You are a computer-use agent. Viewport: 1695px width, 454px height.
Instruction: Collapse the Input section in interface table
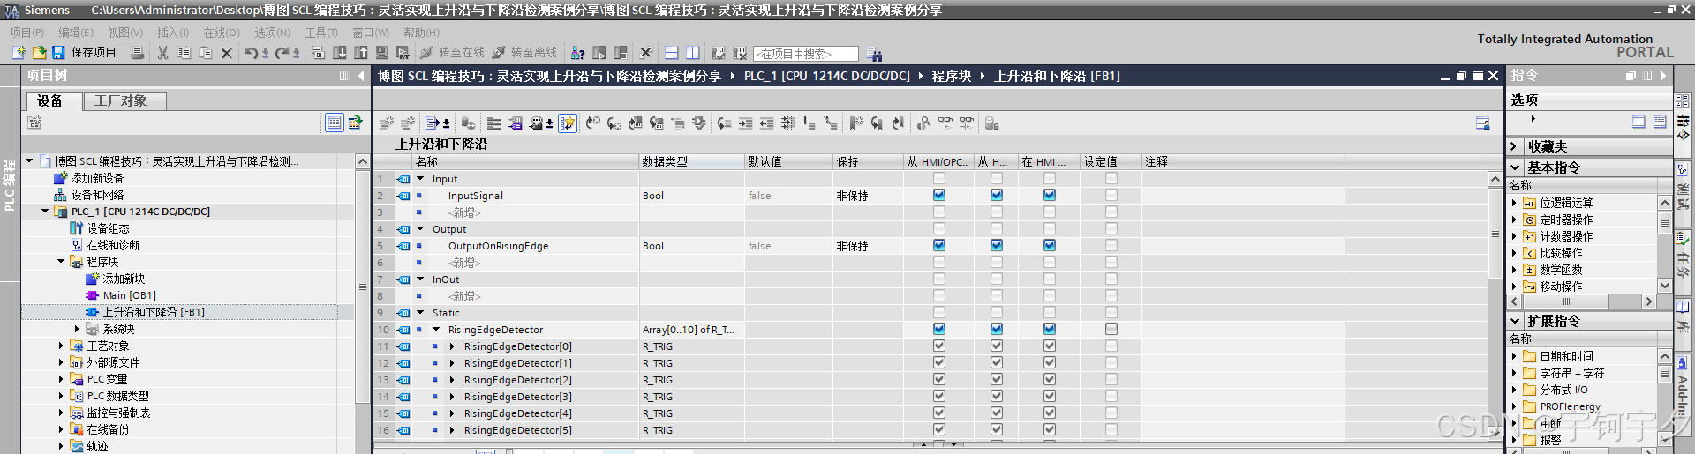click(x=420, y=179)
